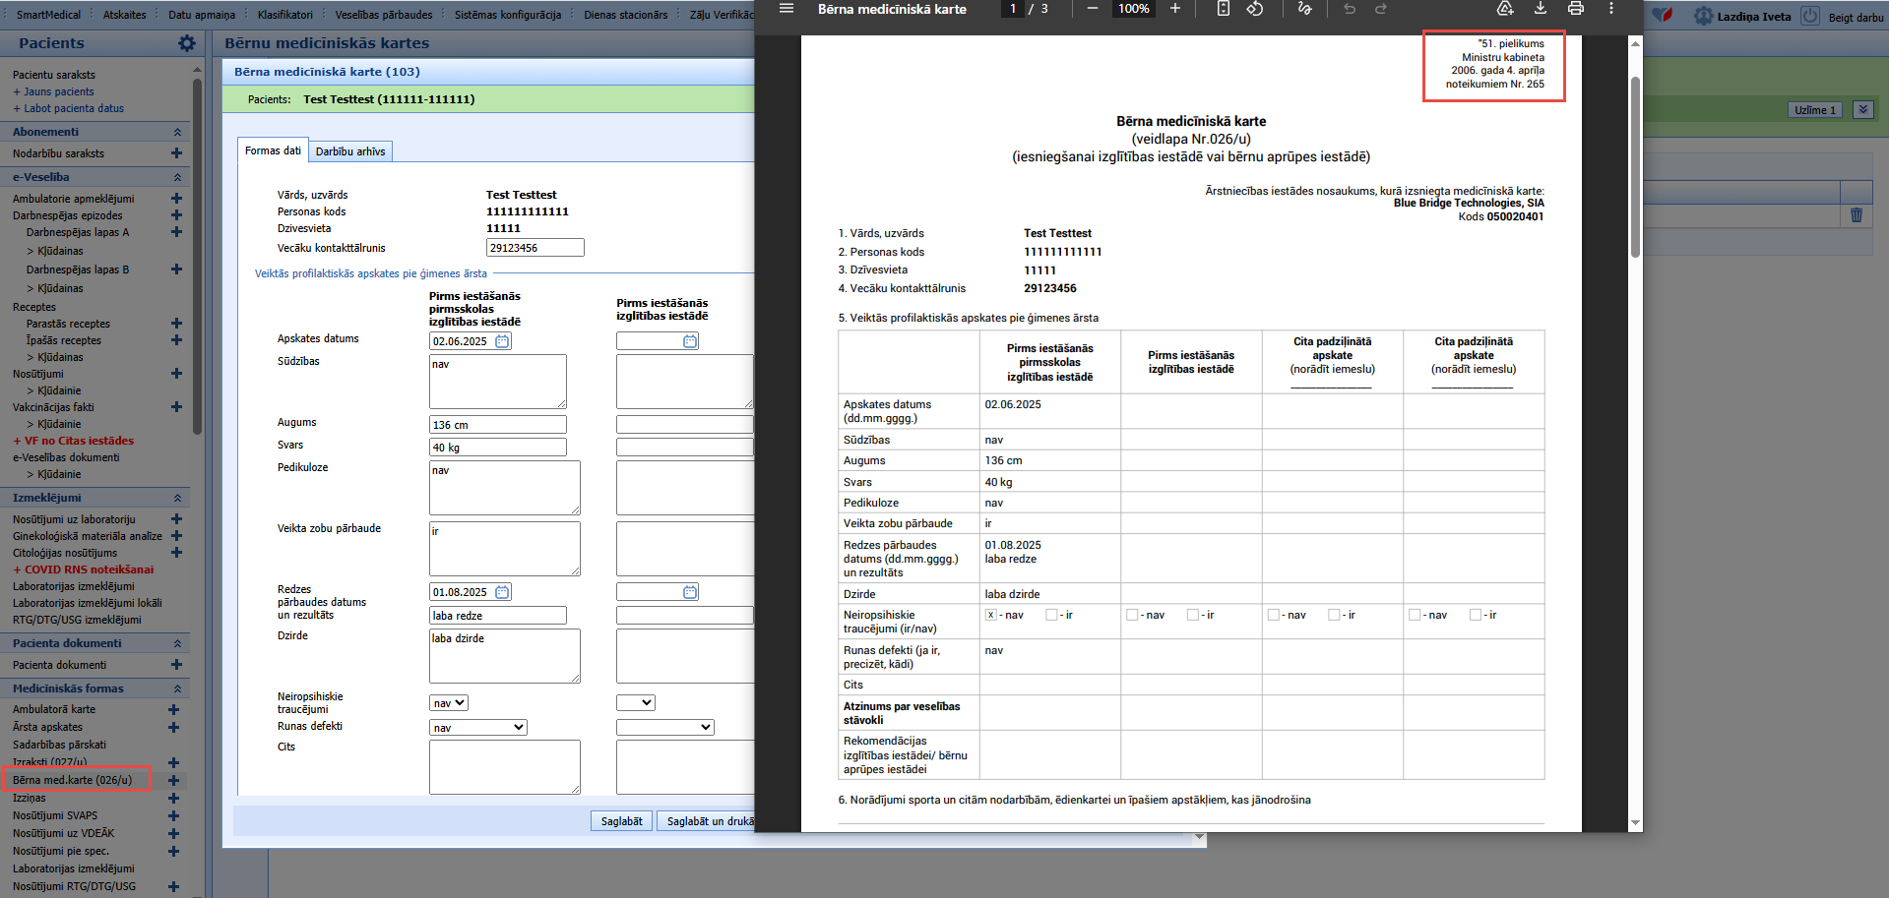Print the Bērna medicīniskā karte PDF
1889x898 pixels.
[1576, 9]
